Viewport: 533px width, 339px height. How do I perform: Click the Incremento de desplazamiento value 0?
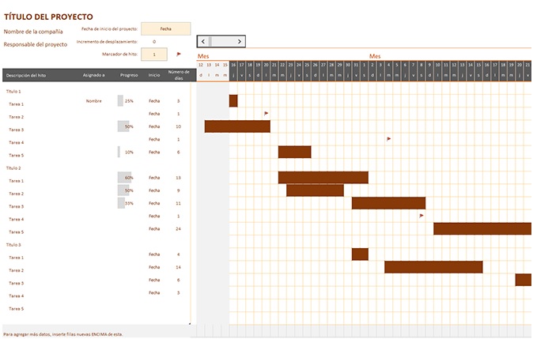pos(154,41)
